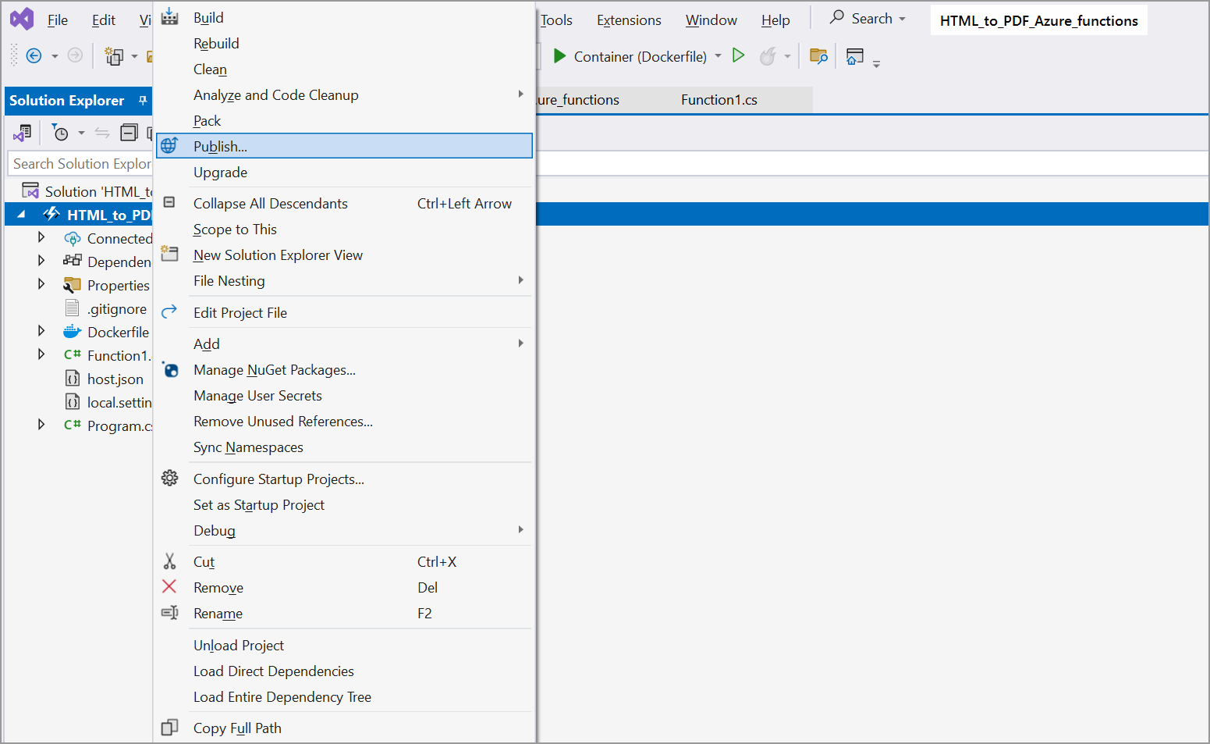
Task: Click the Start Without Debugging outline play icon
Action: 738,55
